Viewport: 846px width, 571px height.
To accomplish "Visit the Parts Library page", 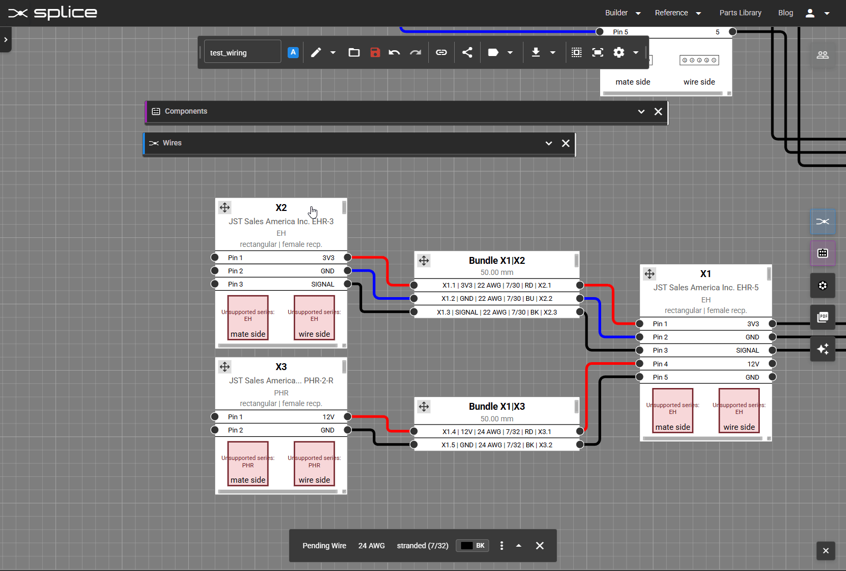I will coord(740,13).
